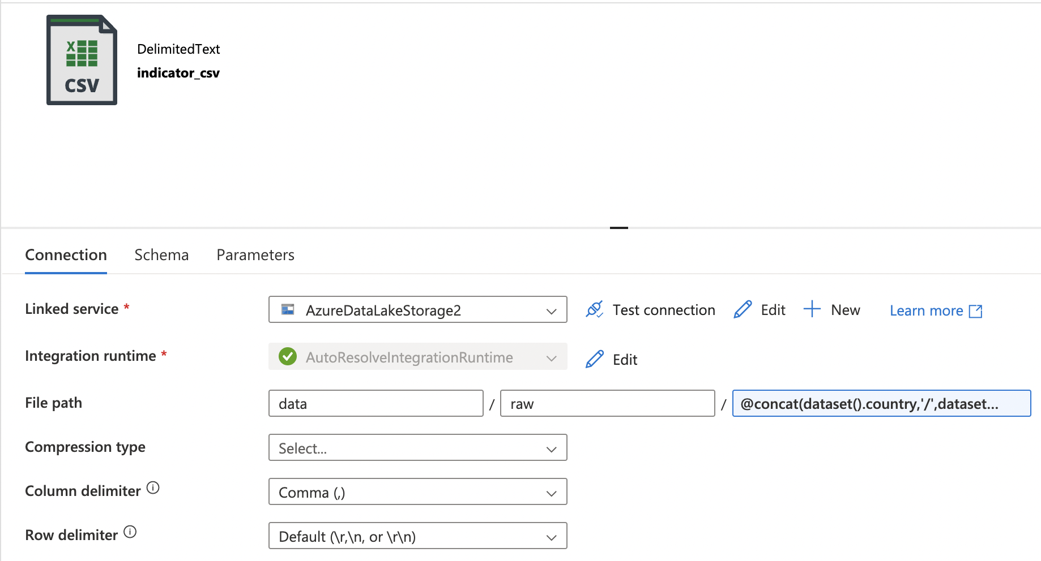Click the DelimitedText type label
This screenshot has height=561, width=1041.
click(178, 49)
